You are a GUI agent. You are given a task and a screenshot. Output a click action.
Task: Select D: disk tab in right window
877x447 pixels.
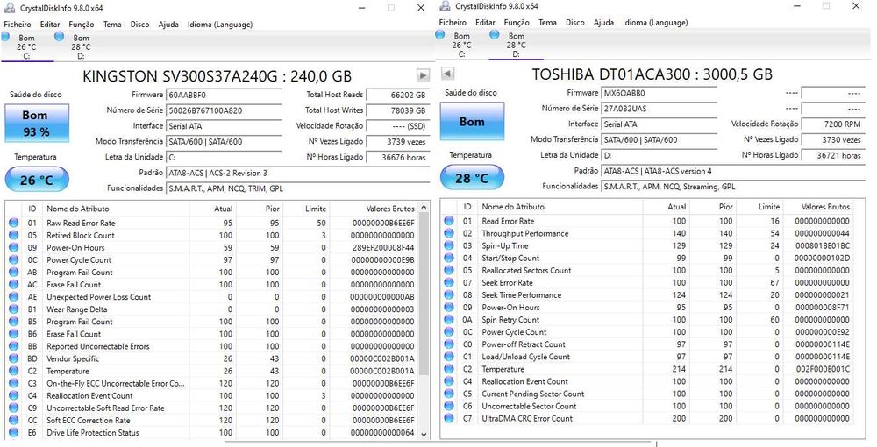(x=516, y=46)
